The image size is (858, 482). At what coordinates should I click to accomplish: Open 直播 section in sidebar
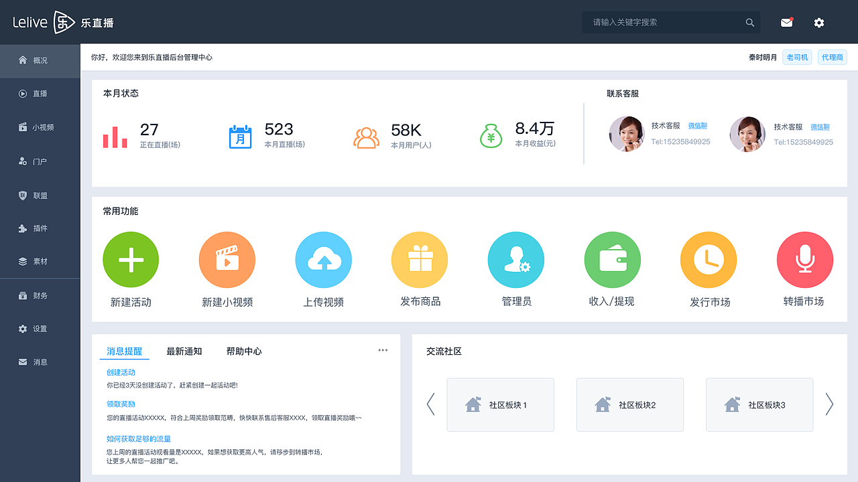tap(40, 94)
